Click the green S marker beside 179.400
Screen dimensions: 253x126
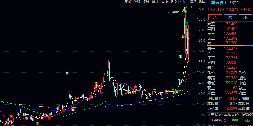point(186,12)
